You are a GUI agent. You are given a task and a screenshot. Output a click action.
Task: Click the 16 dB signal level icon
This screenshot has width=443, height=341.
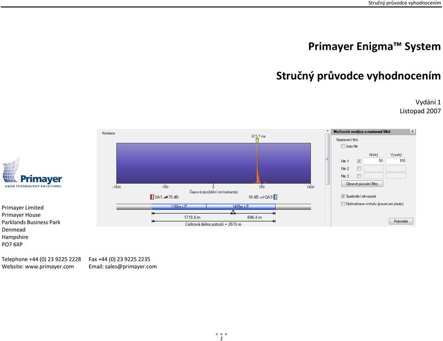click(x=262, y=197)
